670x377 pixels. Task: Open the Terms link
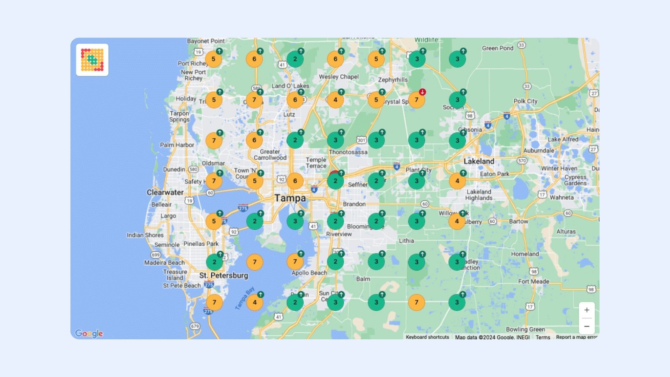point(543,337)
